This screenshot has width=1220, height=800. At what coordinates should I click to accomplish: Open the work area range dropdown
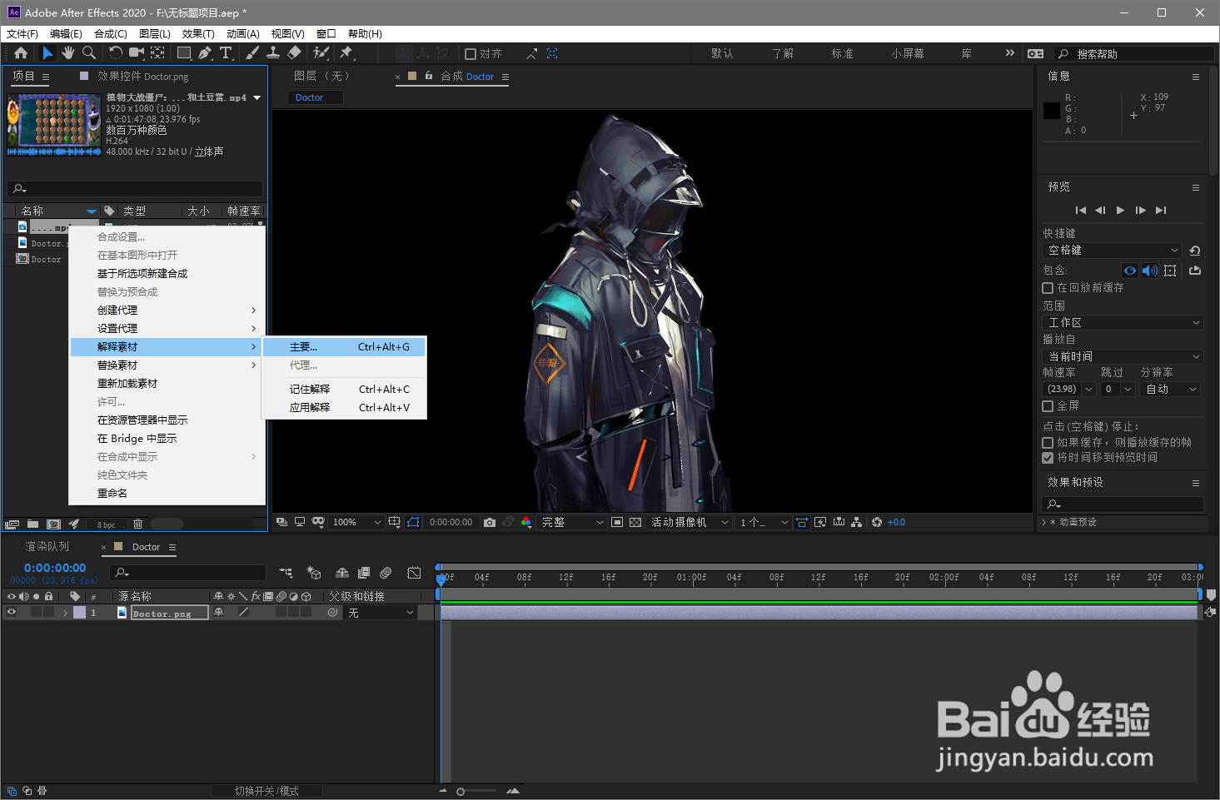[1123, 323]
